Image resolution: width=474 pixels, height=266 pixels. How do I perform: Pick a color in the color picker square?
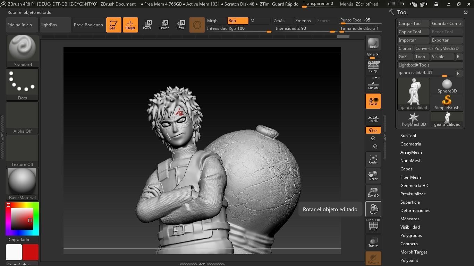[x=22, y=219]
